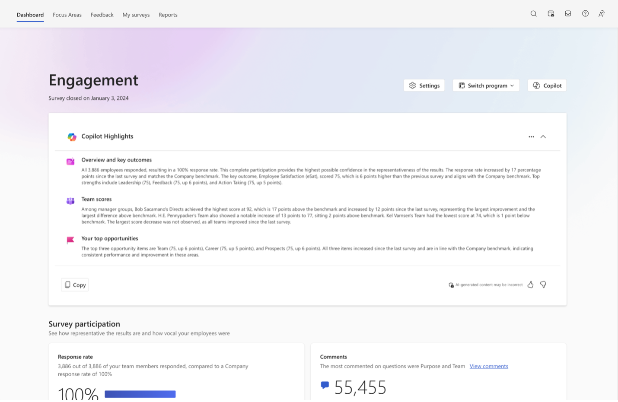618x402 pixels.
Task: Follow the View comments link
Action: 489,366
